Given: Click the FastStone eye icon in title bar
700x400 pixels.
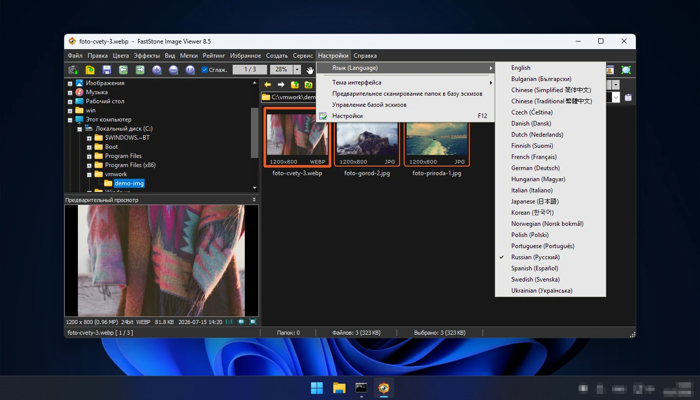Looking at the screenshot, I should coord(72,41).
